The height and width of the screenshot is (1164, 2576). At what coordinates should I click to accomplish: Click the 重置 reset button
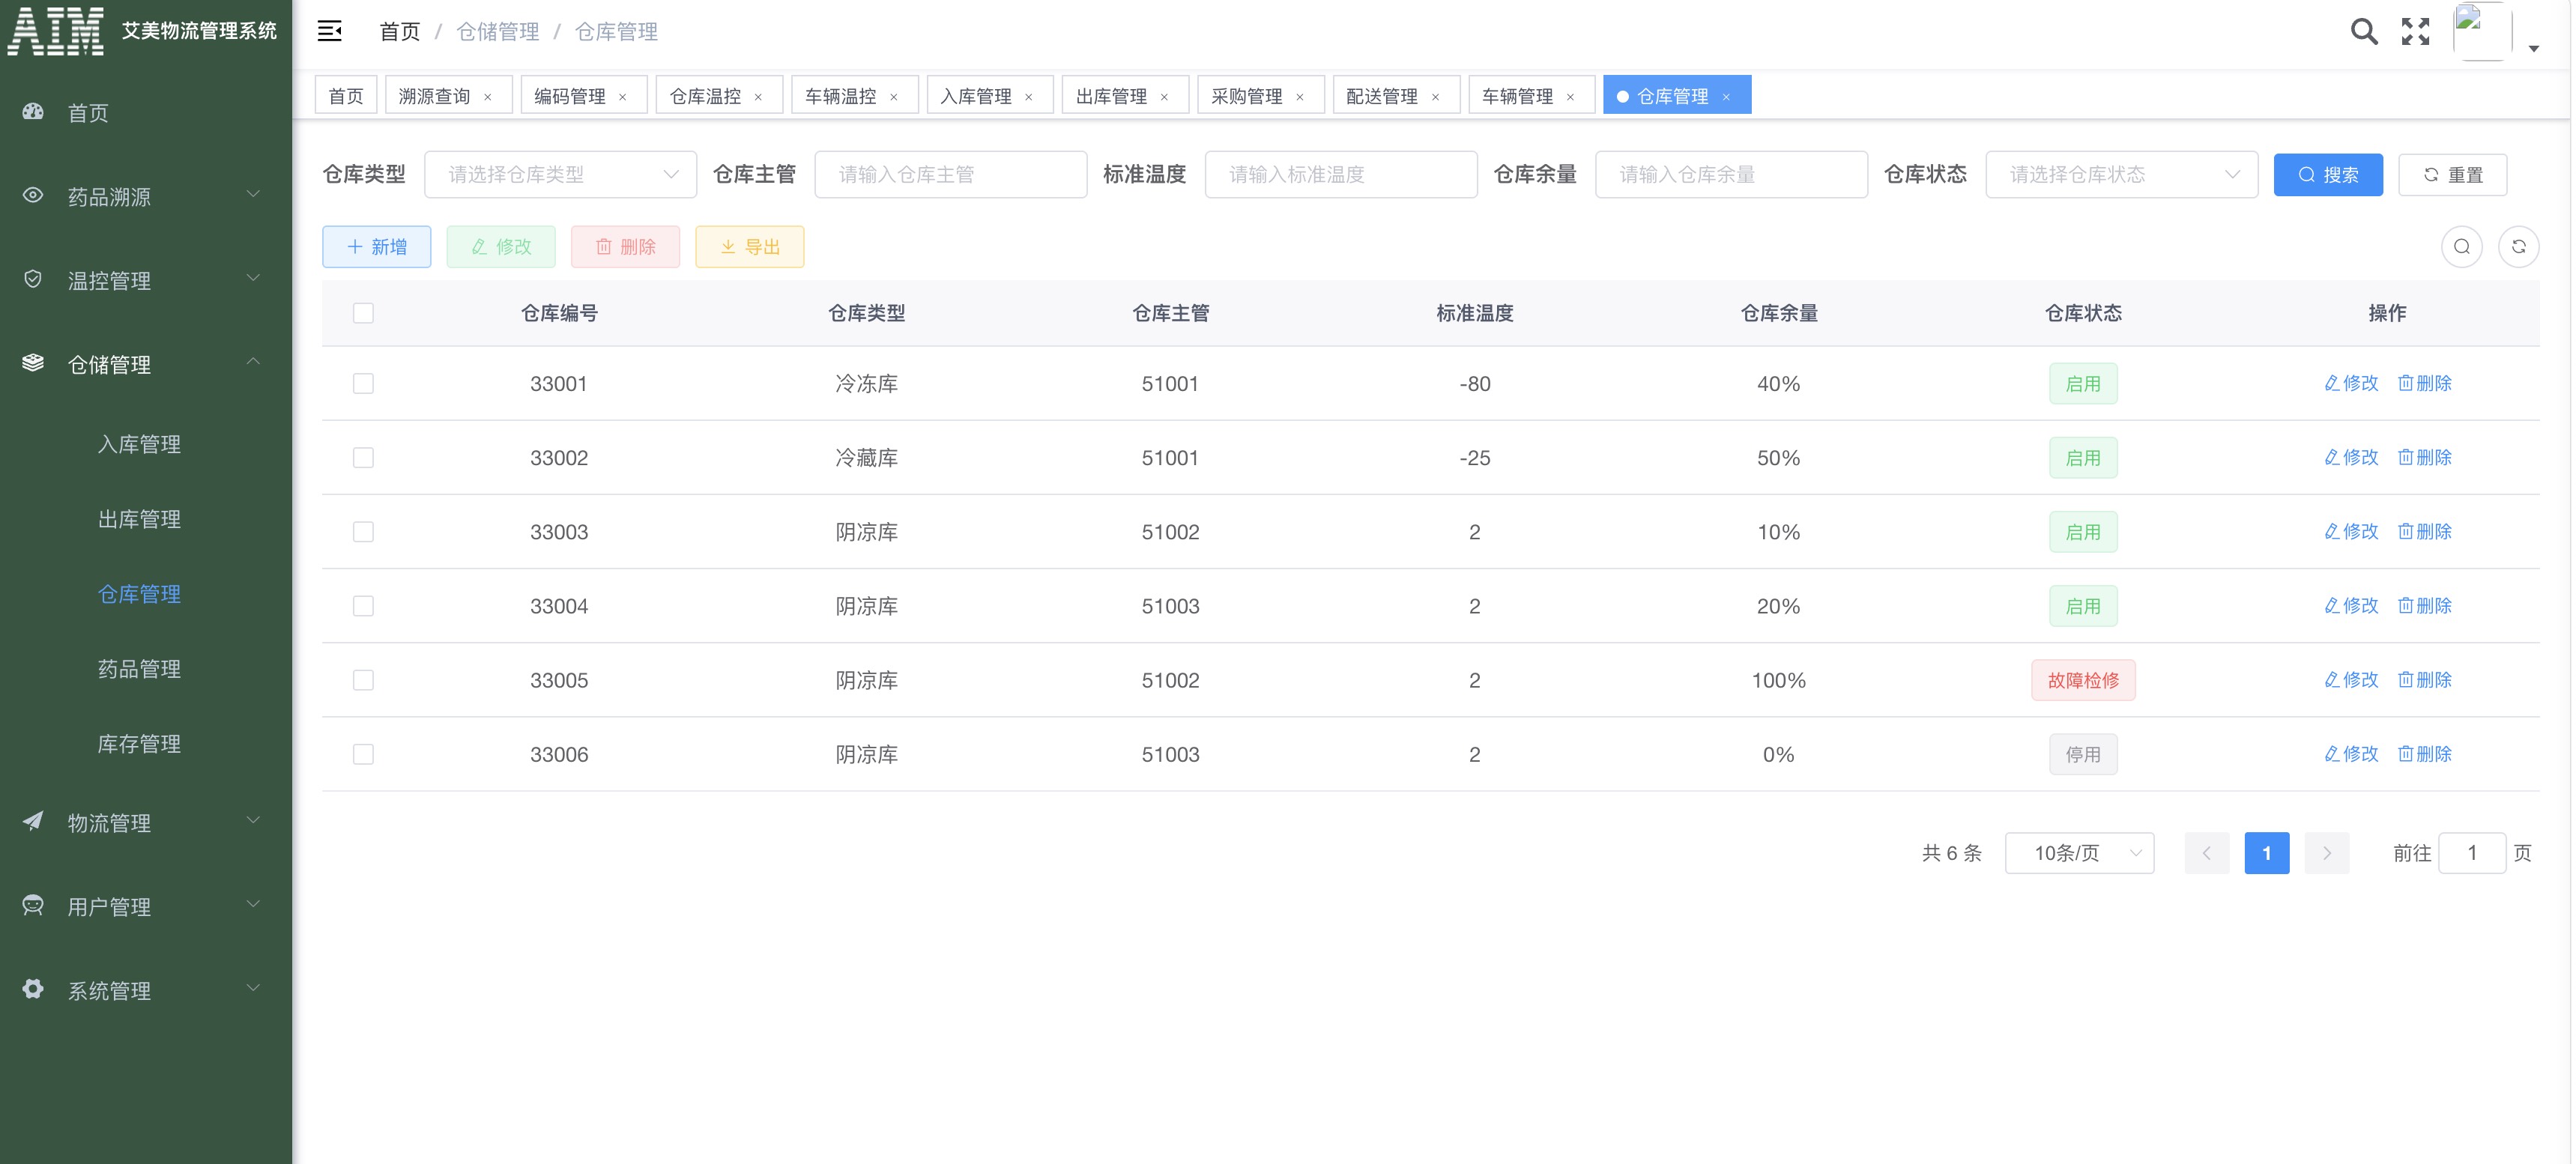tap(2452, 174)
